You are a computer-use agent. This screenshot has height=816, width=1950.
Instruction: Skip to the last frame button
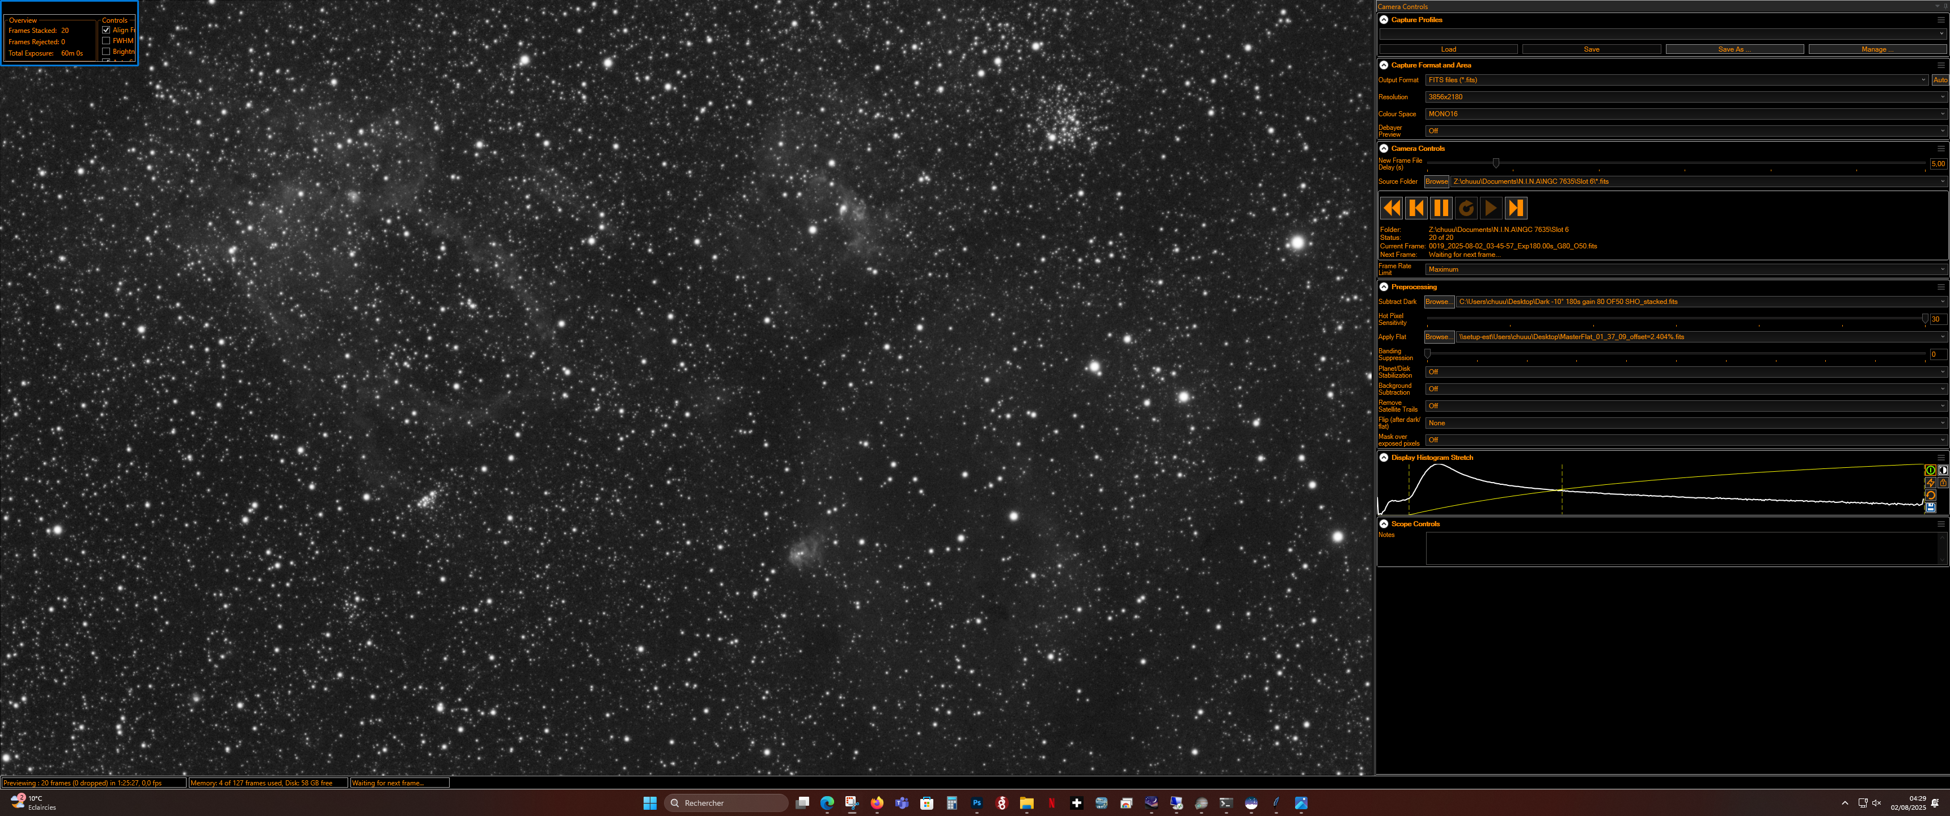1515,208
